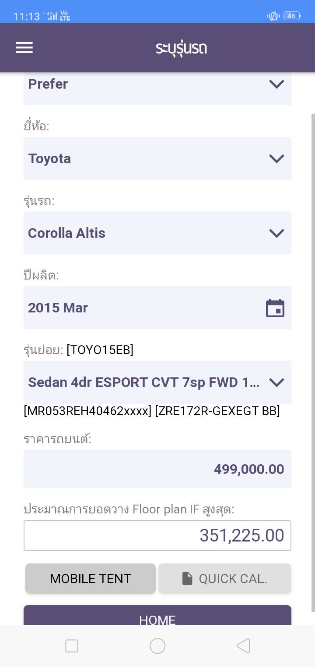Image resolution: width=315 pixels, height=667 pixels.
Task: Expand the Corolla Altis model dropdown
Action: 276,233
